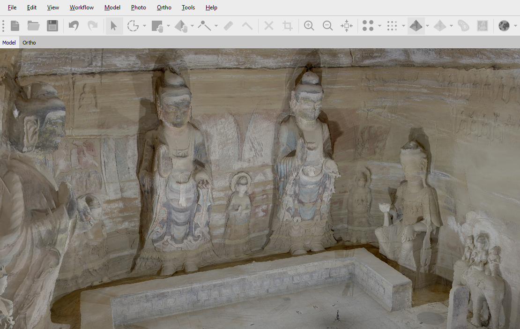Click the toolbar drag handle grip
This screenshot has height=329, width=520.
coord(3,25)
